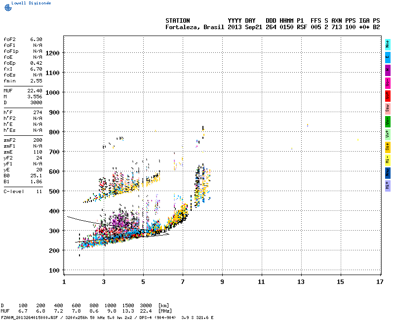Click the h'F value 274
395x321 pixels.
[38, 113]
